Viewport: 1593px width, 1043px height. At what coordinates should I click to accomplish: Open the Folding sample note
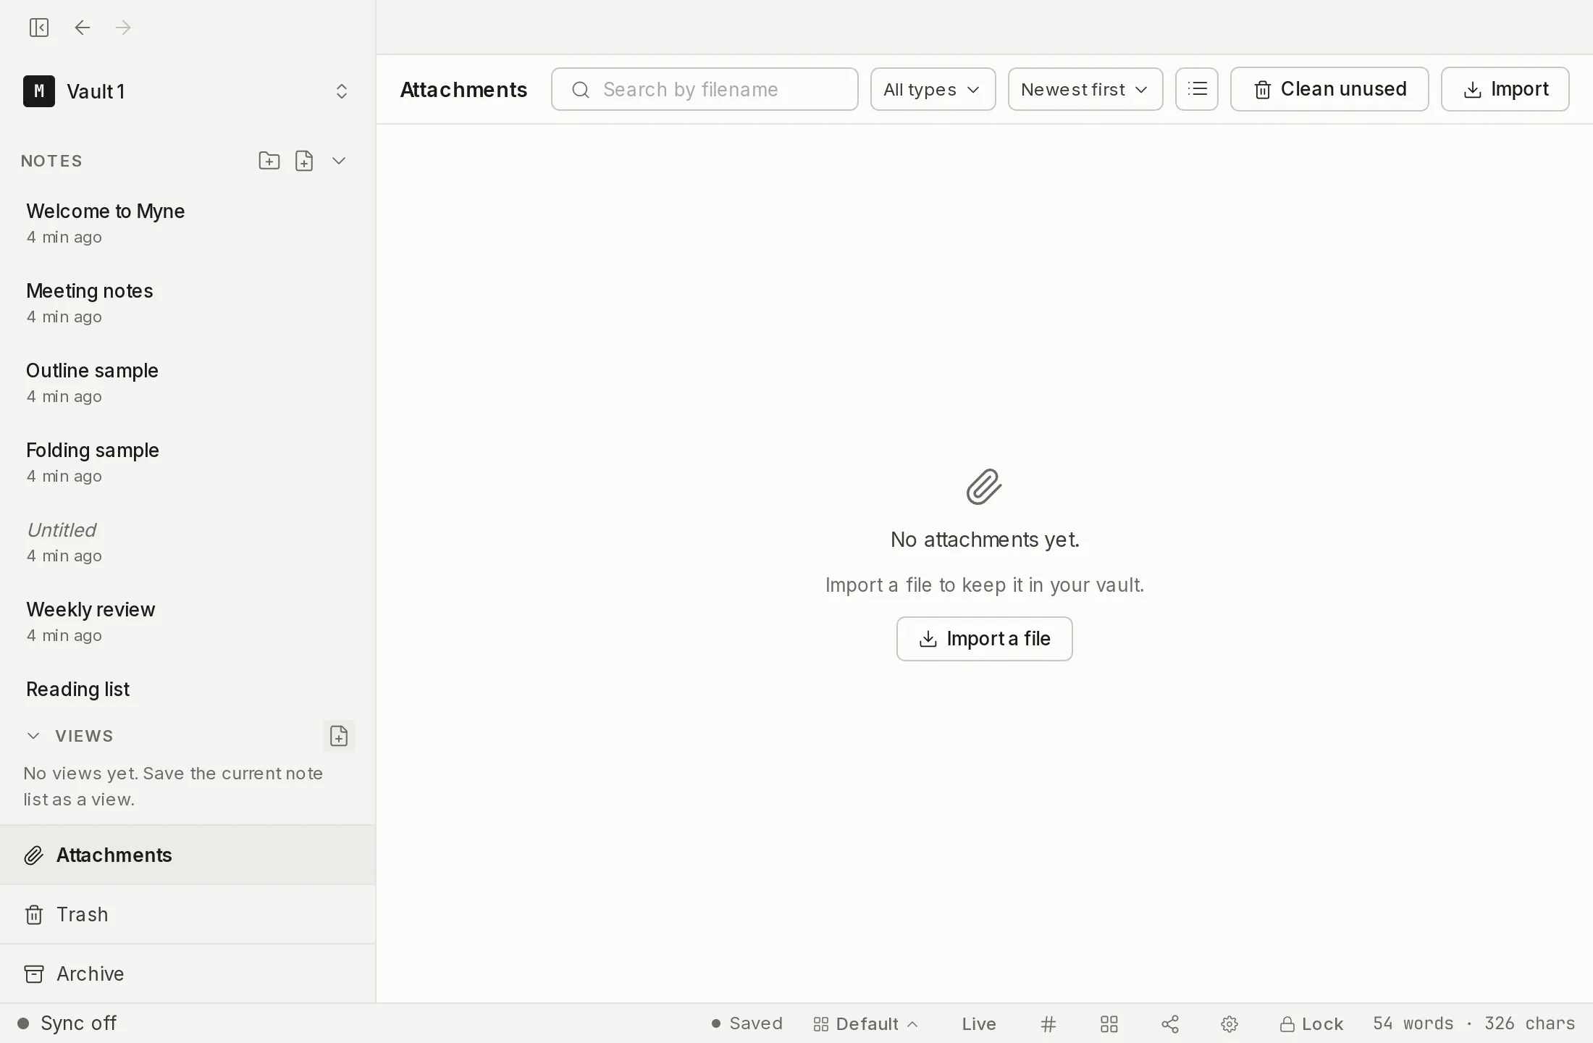point(188,462)
